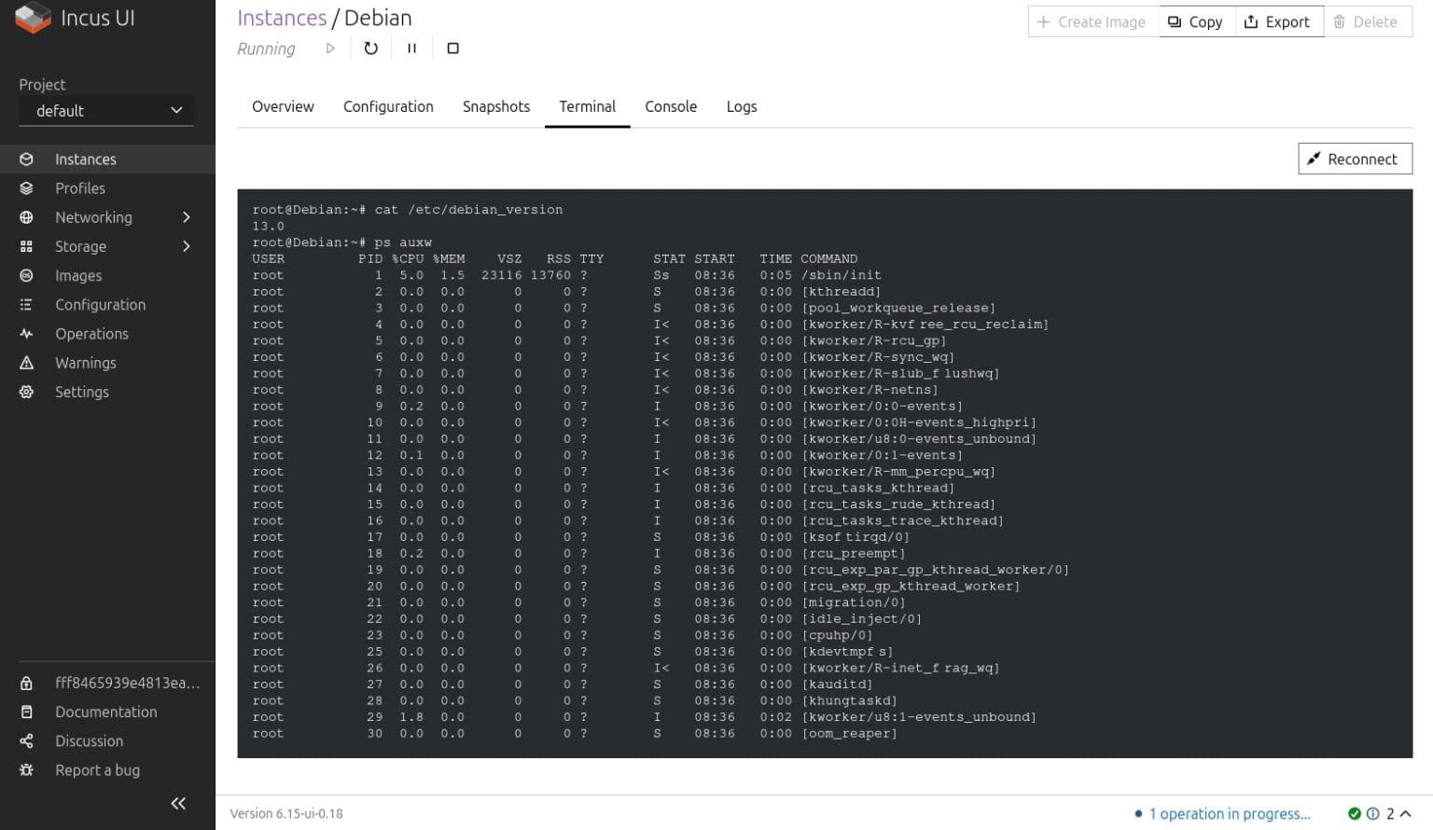Open the Images section in the sidebar
Image resolution: width=1433 pixels, height=830 pixels.
pyautogui.click(x=77, y=275)
